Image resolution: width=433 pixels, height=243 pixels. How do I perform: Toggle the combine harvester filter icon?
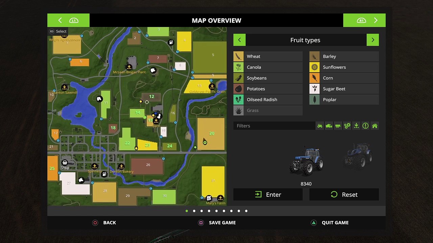click(329, 126)
